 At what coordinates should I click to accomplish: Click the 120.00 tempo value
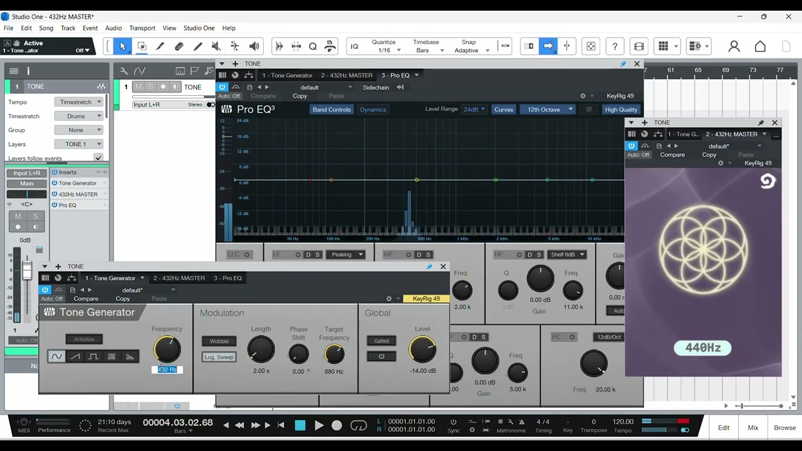coord(623,422)
